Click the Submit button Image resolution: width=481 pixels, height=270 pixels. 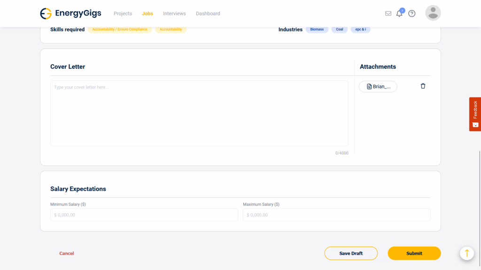[414, 253]
